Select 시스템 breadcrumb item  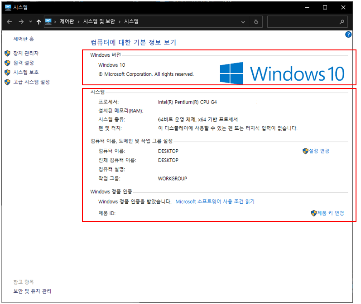pyautogui.click(x=131, y=21)
